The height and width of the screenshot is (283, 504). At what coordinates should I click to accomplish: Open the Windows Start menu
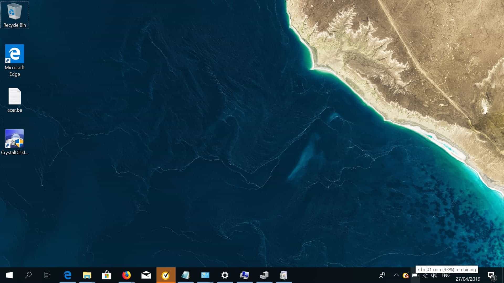(x=9, y=275)
